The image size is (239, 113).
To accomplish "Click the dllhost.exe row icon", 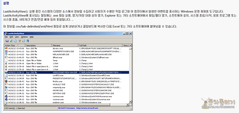I will (6, 57).
